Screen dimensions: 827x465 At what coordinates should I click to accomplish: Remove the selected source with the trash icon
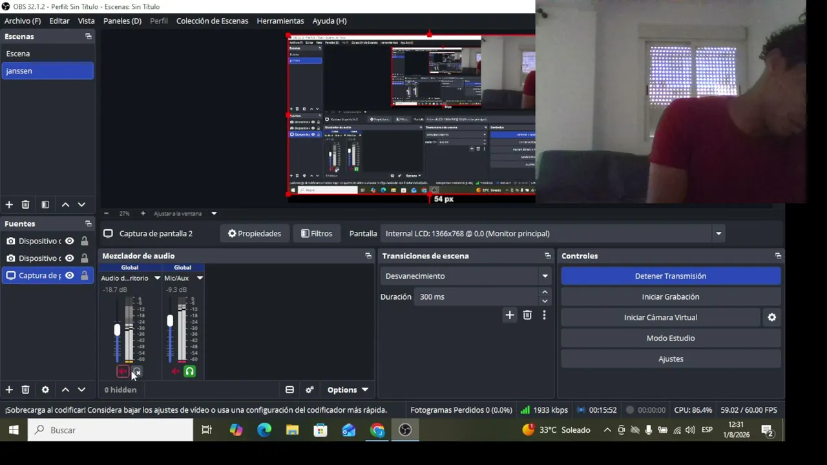click(25, 389)
